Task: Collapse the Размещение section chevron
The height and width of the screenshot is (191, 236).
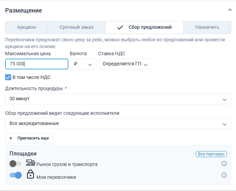Action: point(230,10)
